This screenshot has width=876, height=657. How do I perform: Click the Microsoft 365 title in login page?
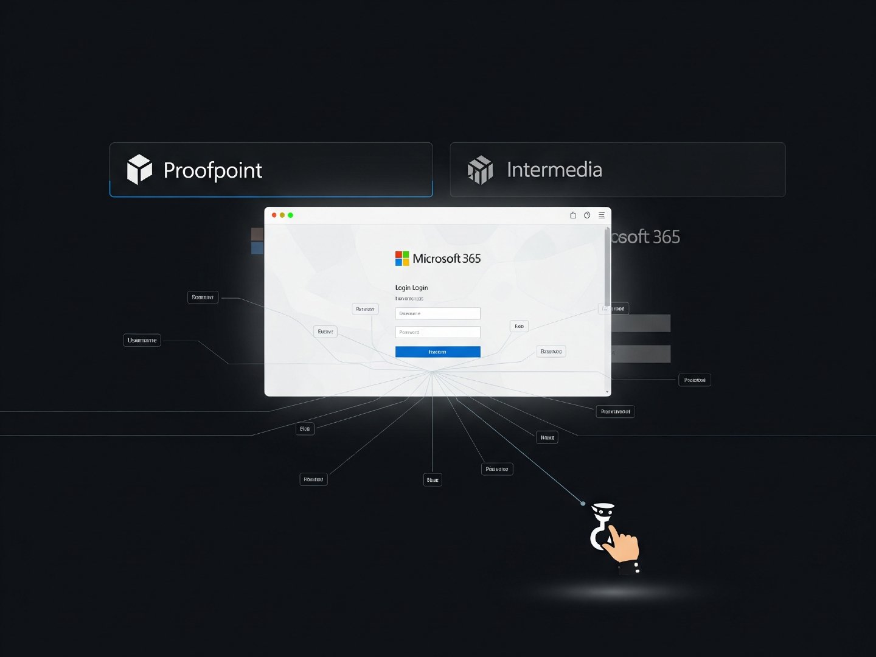click(447, 259)
